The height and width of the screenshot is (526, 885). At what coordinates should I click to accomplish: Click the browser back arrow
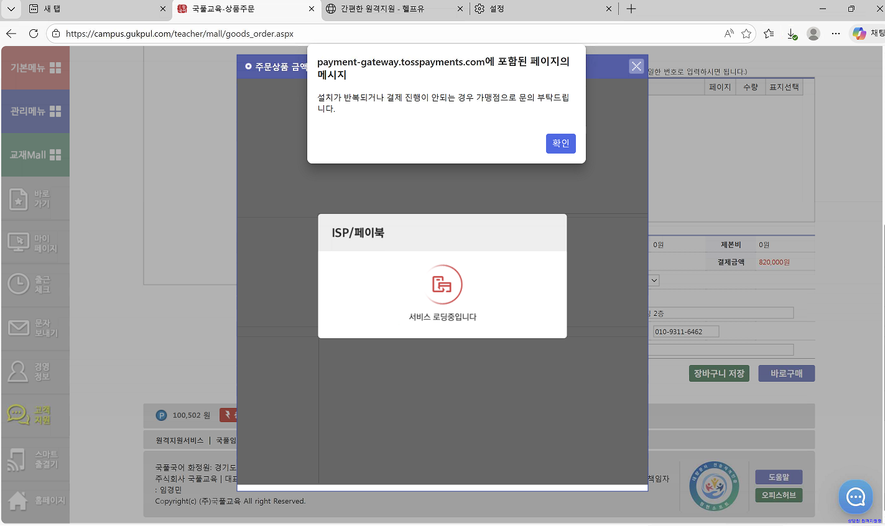pos(11,34)
